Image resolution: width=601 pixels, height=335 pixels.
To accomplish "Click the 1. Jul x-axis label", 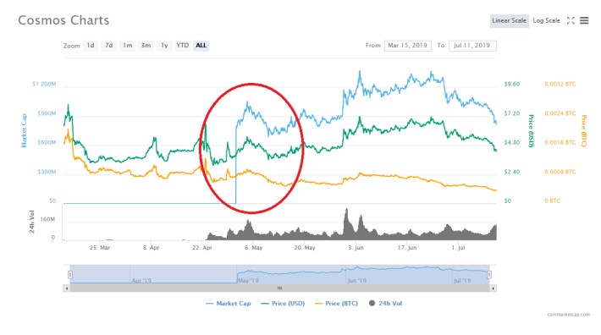I will pos(458,248).
